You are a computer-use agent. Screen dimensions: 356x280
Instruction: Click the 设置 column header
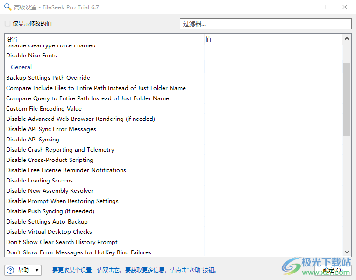click(105, 40)
